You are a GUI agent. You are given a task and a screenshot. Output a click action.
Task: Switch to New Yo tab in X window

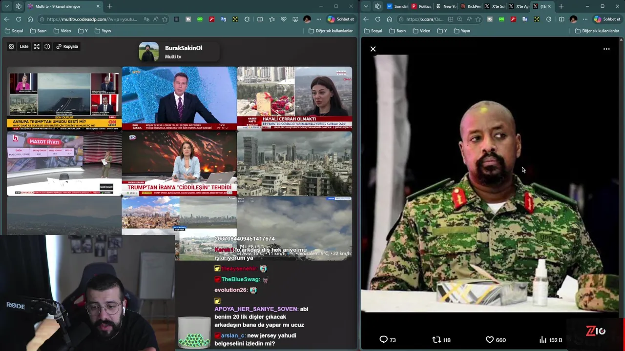click(x=446, y=6)
